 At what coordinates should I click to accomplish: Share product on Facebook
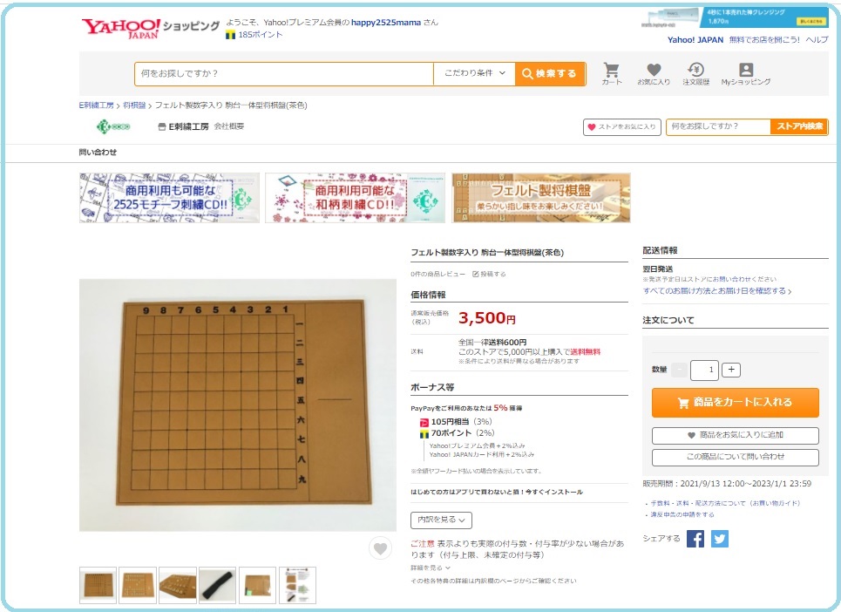click(695, 539)
